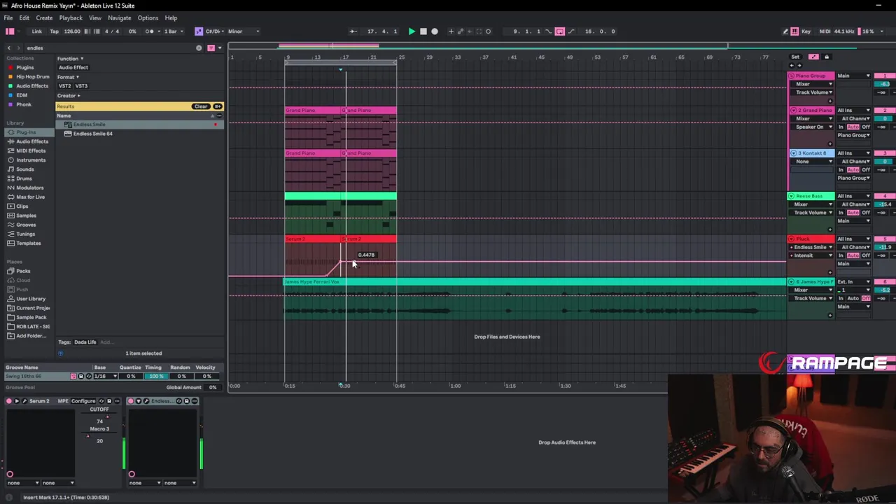
Task: Filter results by VST3 format
Action: tap(81, 85)
